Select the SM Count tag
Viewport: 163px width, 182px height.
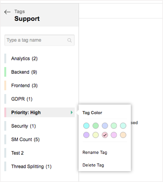pyautogui.click(x=39, y=140)
